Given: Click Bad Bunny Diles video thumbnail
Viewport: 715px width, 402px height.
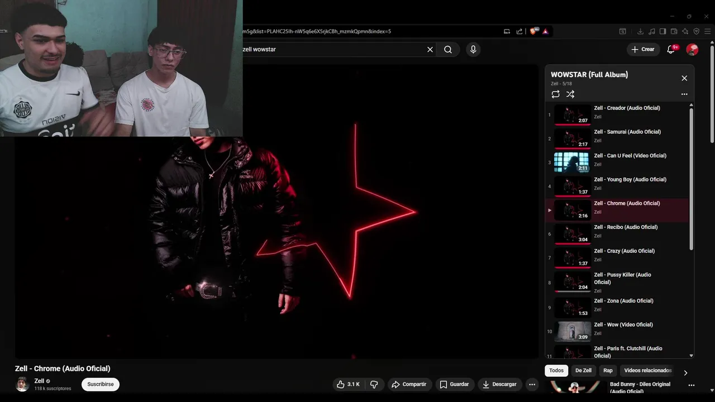Looking at the screenshot, I should [x=574, y=387].
